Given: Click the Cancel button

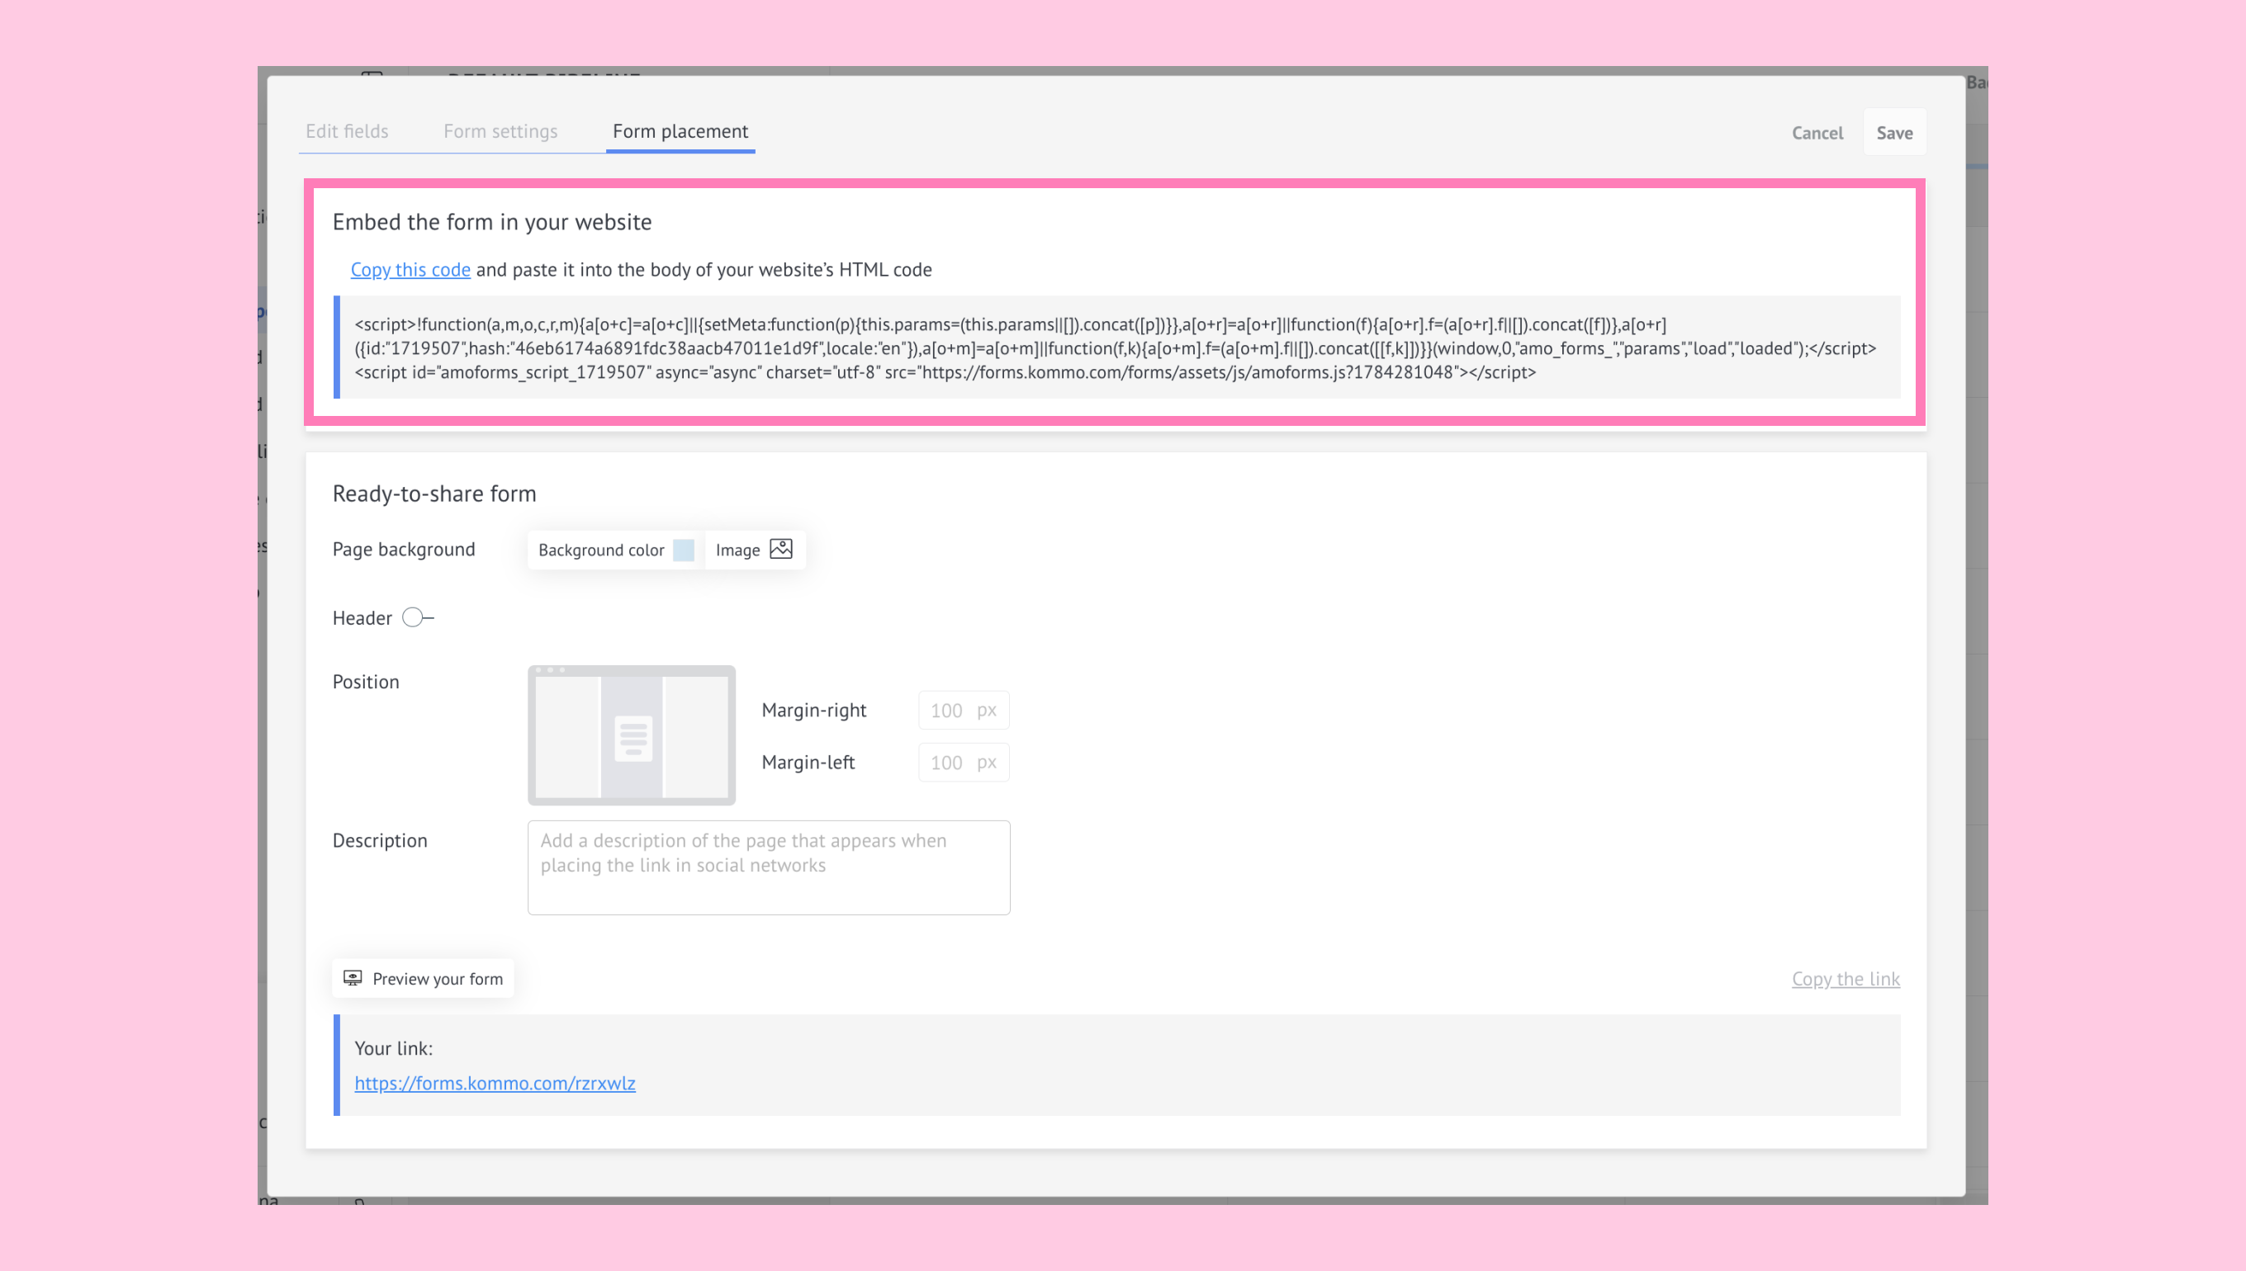Looking at the screenshot, I should (1817, 133).
